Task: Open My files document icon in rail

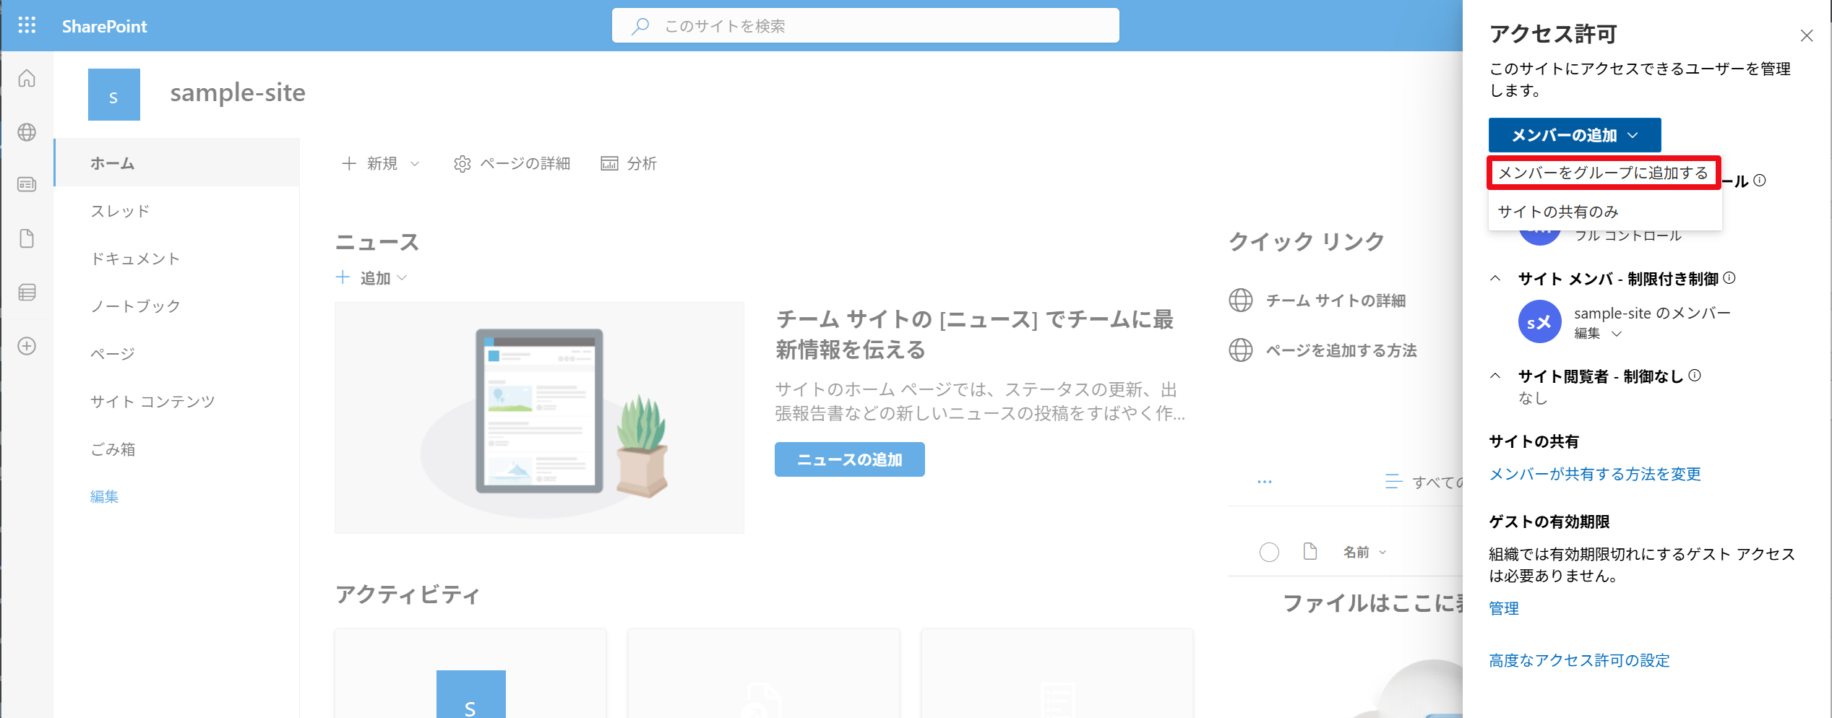Action: (27, 238)
